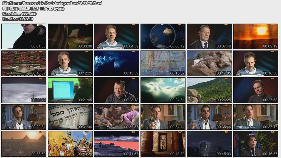Open the archaeological dig thumbnail at 00:32:37
This screenshot has width=281, height=158.
click(116, 117)
